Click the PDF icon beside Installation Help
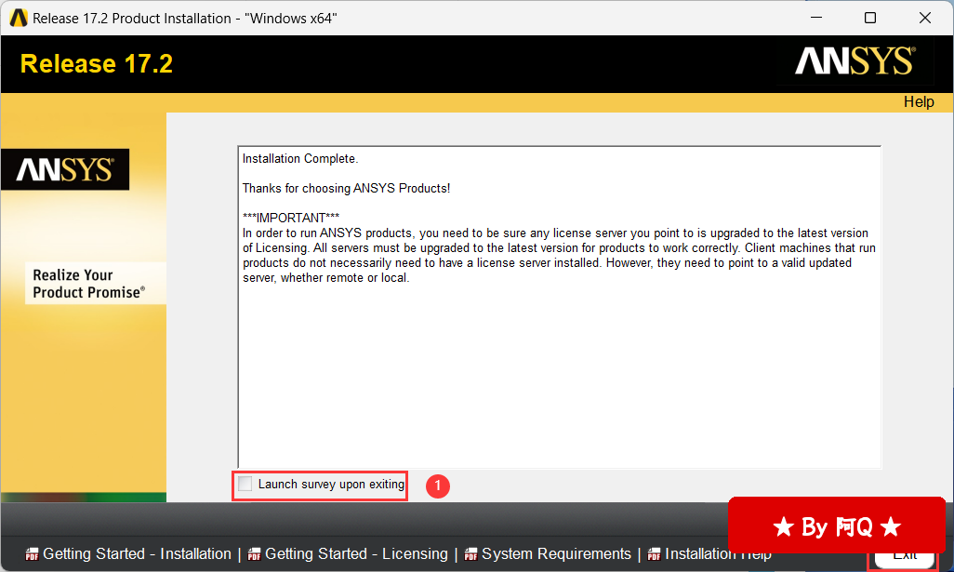Viewport: 954px width, 572px height. pos(655,554)
